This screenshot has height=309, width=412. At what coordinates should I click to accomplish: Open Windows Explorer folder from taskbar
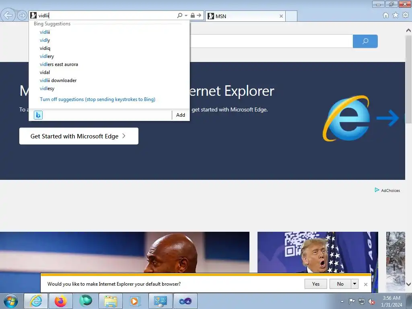pyautogui.click(x=111, y=301)
